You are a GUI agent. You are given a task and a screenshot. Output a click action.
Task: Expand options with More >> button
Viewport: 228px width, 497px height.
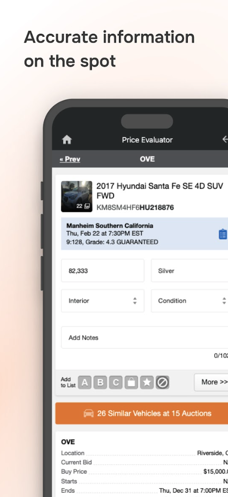coord(211,382)
